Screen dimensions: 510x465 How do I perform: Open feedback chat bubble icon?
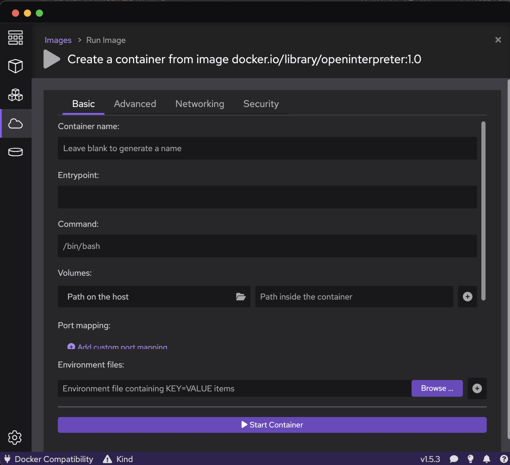point(454,459)
